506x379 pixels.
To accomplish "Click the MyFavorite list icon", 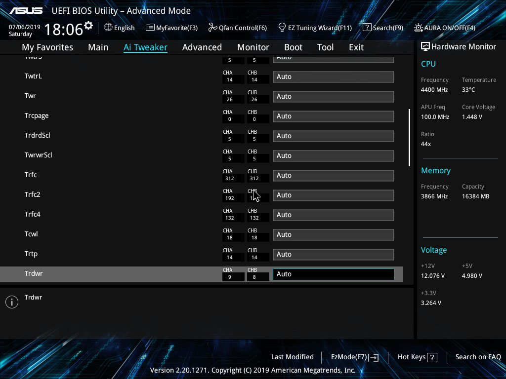I will point(150,28).
